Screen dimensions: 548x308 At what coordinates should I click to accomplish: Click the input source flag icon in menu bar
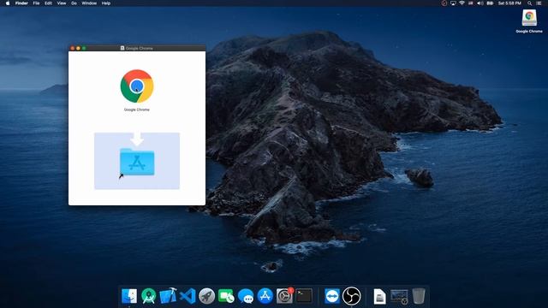coord(471,3)
